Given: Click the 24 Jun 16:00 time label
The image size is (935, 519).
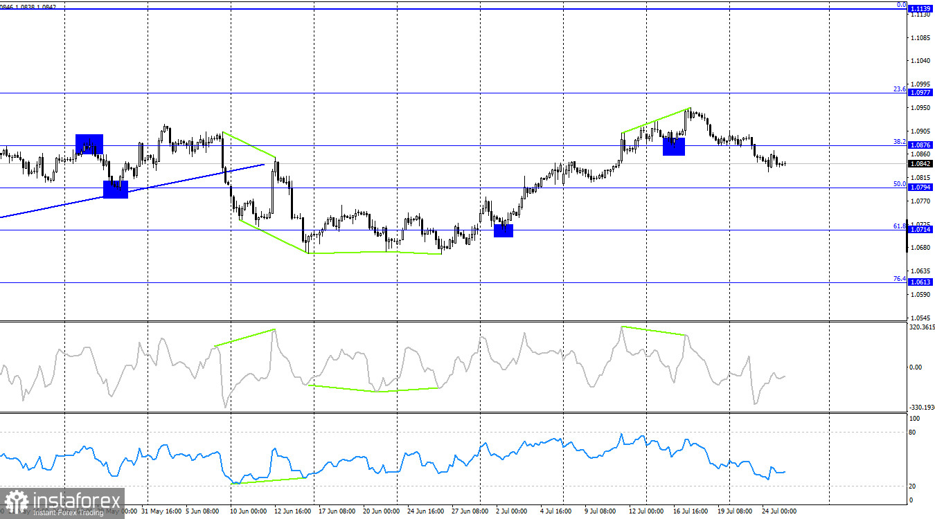Looking at the screenshot, I should (425, 513).
